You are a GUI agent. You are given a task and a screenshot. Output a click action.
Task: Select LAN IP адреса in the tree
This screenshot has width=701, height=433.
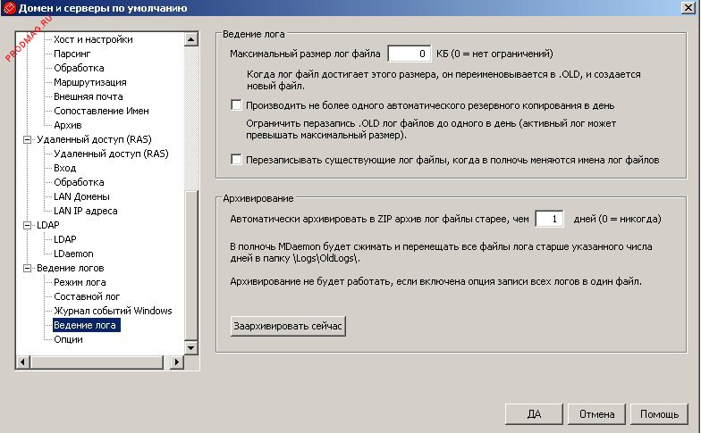tap(85, 211)
